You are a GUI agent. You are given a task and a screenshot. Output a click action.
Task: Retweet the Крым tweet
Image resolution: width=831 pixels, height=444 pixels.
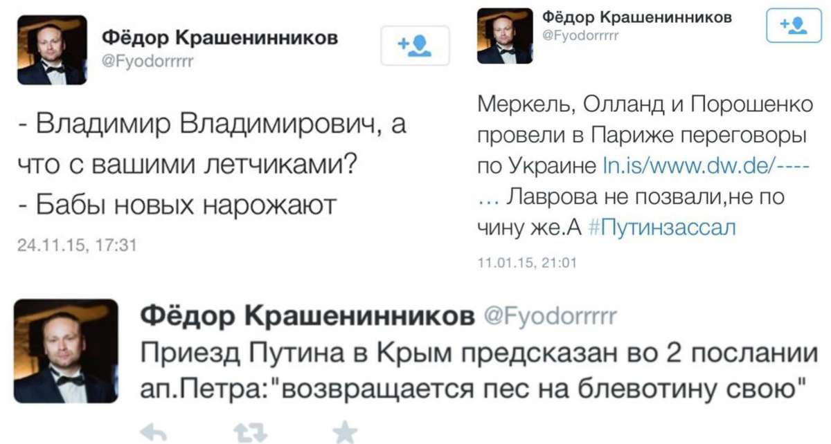pos(245,433)
